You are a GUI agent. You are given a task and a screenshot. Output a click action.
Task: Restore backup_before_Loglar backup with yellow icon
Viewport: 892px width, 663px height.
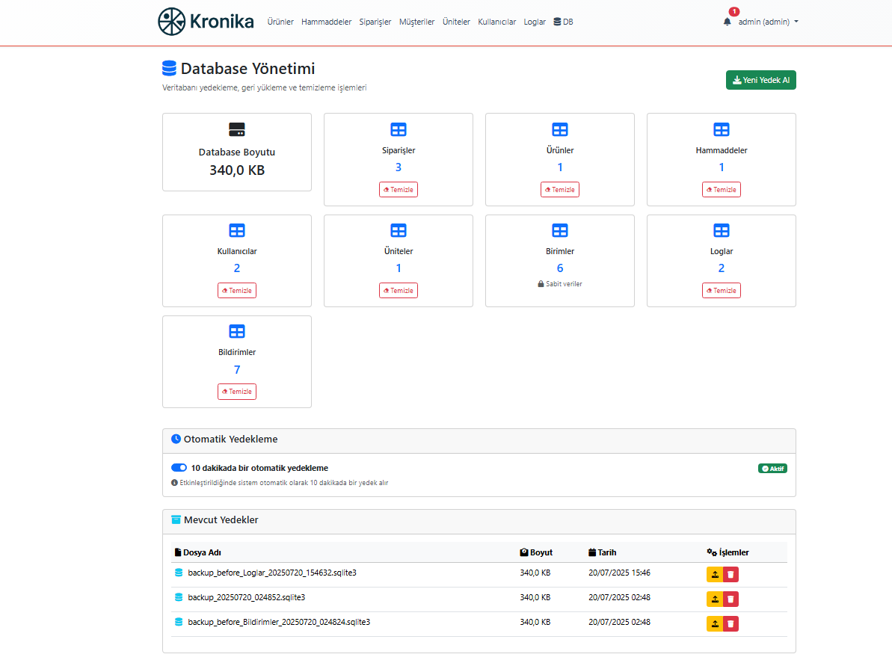[x=715, y=574]
